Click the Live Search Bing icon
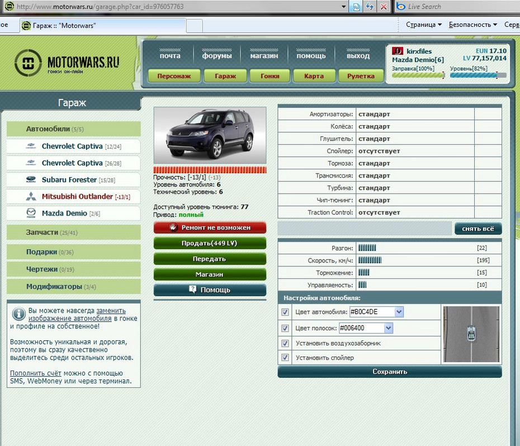Viewport: 520px width, 446px height. [400, 6]
